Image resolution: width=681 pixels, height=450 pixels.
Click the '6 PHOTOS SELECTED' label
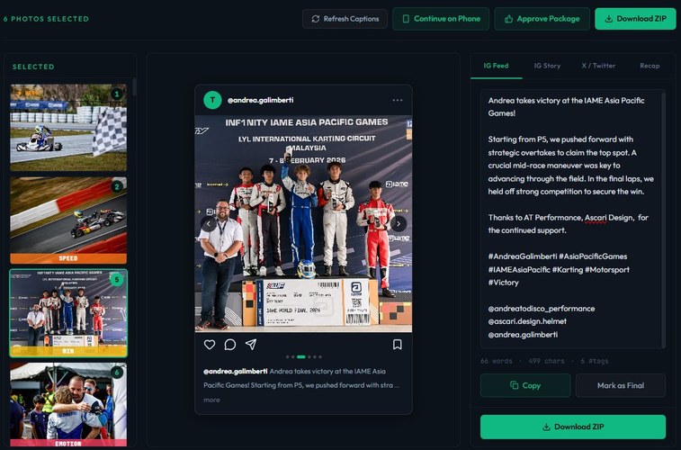(46, 19)
